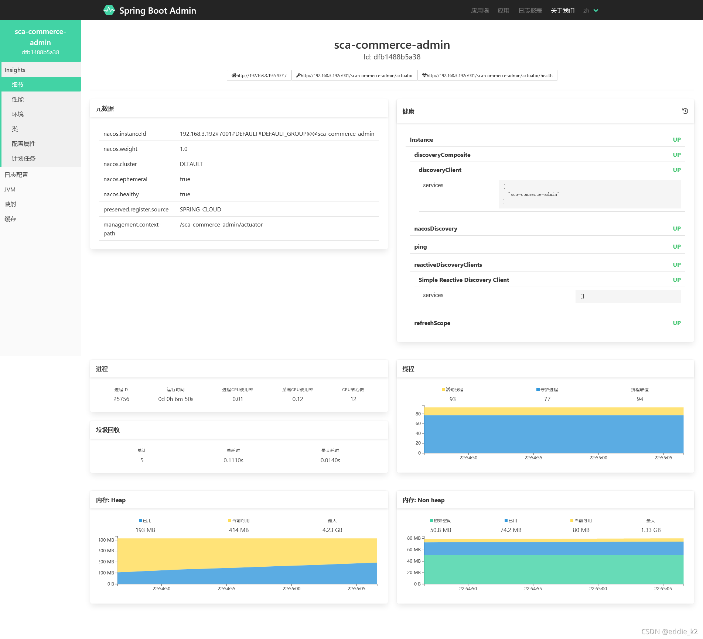
Task: Open the http://192.168.3.192:7001/ link
Action: click(259, 75)
